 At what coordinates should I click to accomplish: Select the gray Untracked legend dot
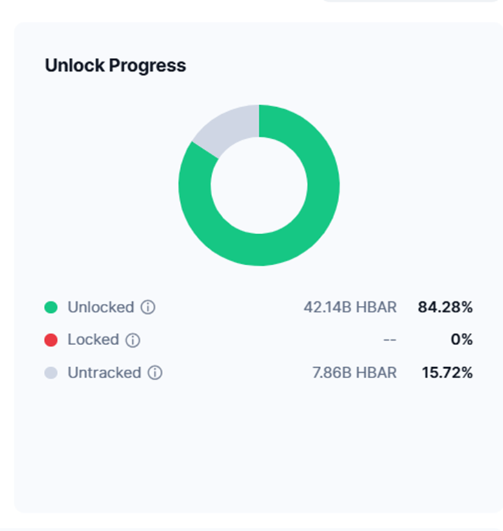(x=51, y=373)
